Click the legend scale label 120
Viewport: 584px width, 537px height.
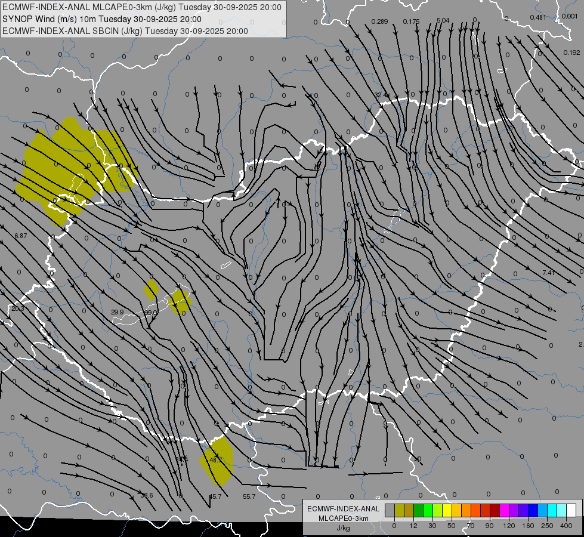[509, 526]
